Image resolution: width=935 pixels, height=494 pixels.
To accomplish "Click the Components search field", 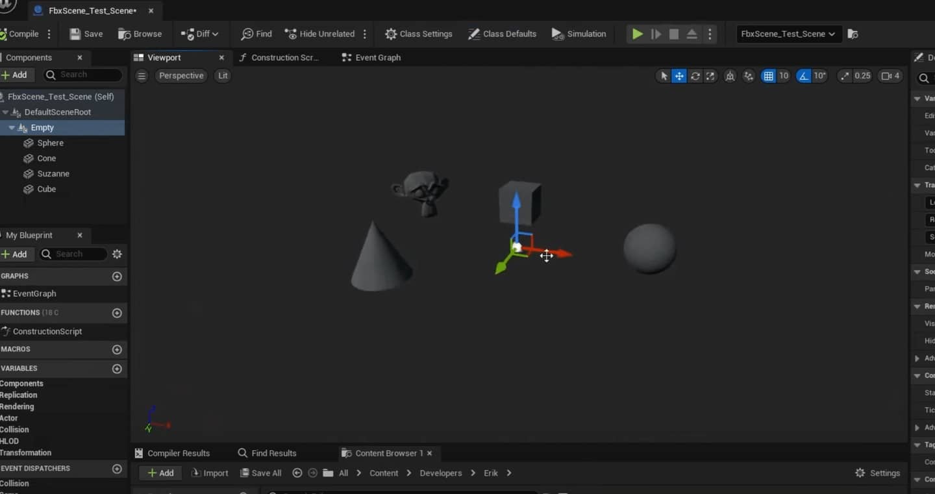I will tap(82, 75).
